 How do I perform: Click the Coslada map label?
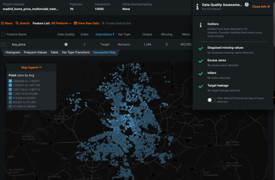(198, 125)
